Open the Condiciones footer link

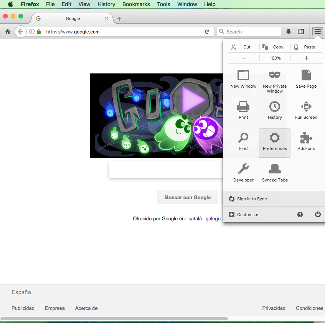tap(309, 308)
